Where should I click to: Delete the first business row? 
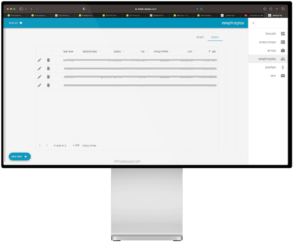[x=49, y=60]
